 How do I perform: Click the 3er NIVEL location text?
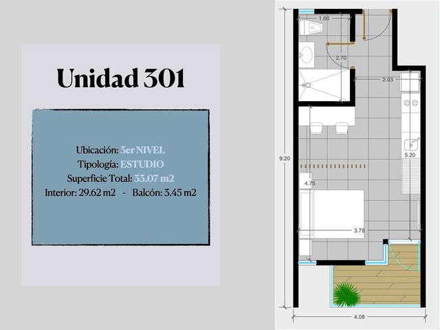142,150
